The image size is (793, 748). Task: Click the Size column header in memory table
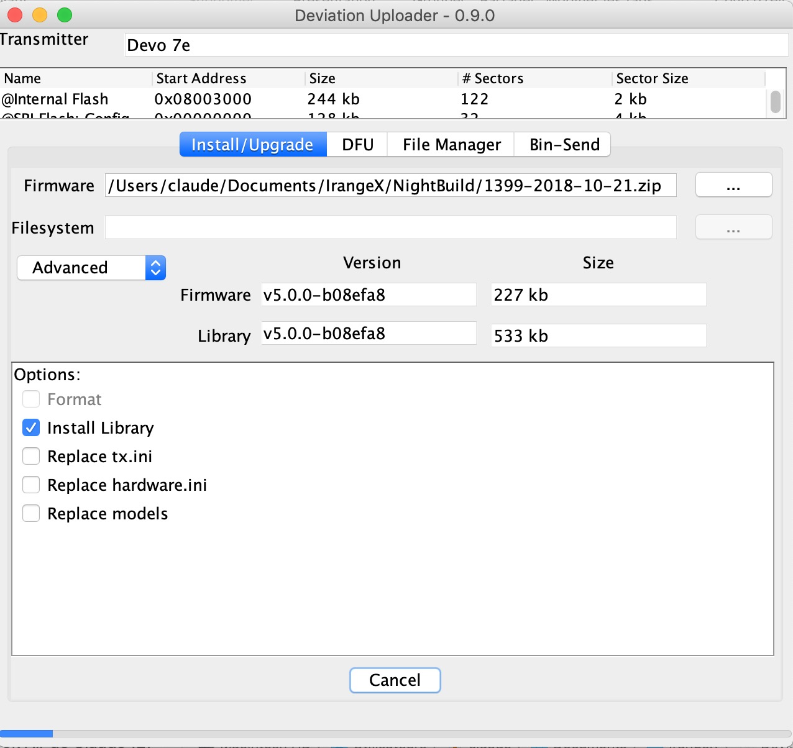(x=382, y=78)
